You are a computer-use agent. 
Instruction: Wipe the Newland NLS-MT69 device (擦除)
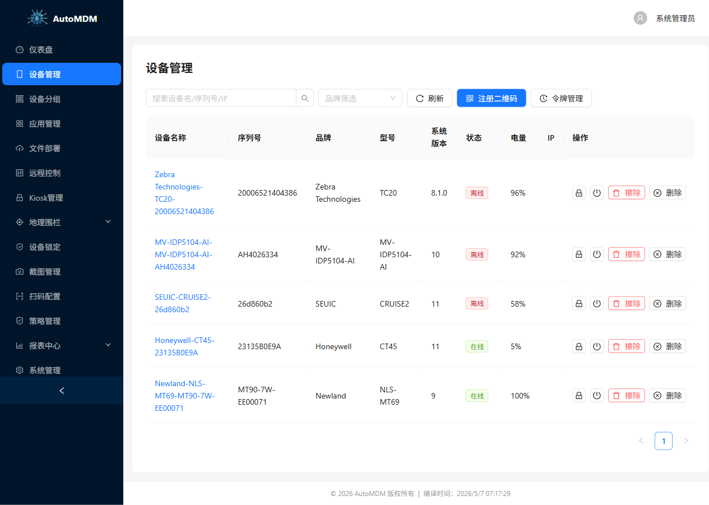(x=627, y=396)
